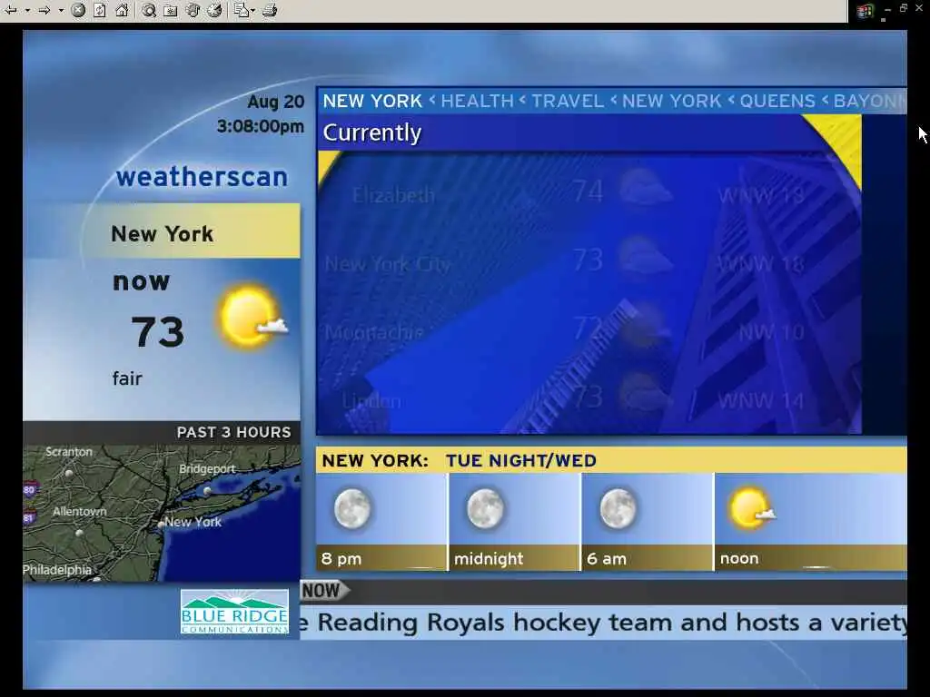The height and width of the screenshot is (697, 930).
Task: Click the 'midnight' time label
Action: pos(489,559)
